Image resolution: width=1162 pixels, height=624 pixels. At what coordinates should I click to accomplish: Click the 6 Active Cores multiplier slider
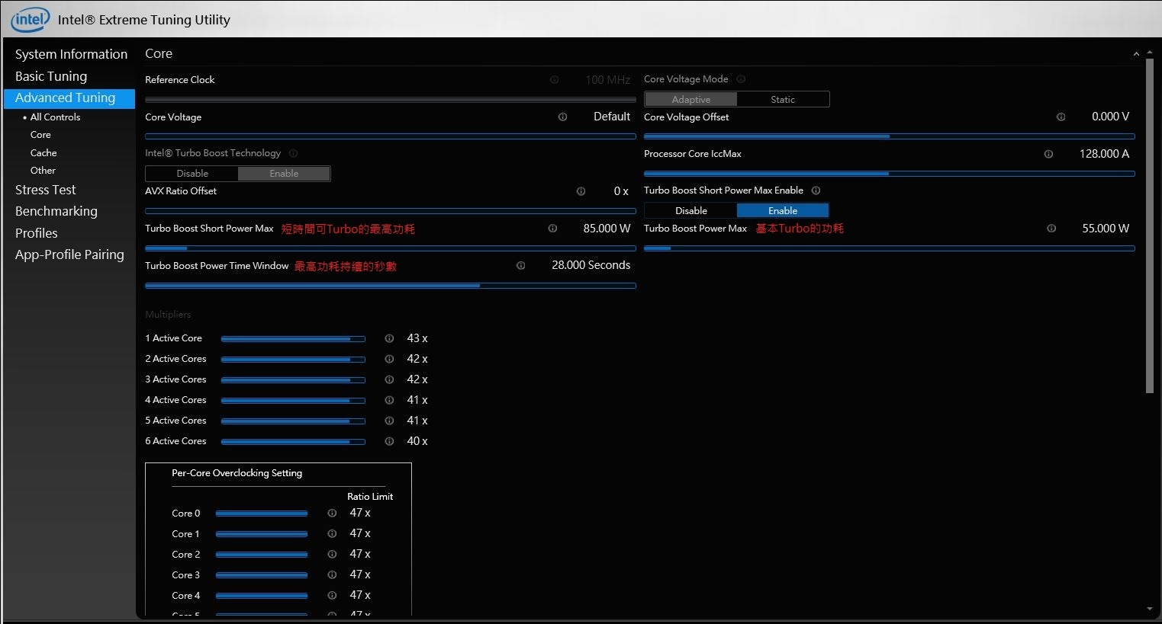coord(293,442)
